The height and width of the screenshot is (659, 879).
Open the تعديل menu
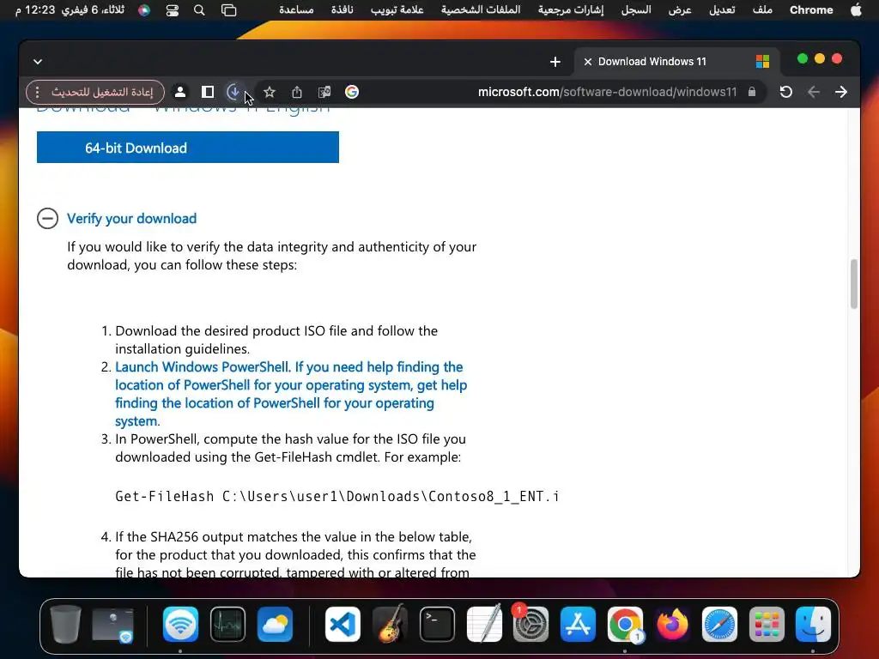coord(721,10)
